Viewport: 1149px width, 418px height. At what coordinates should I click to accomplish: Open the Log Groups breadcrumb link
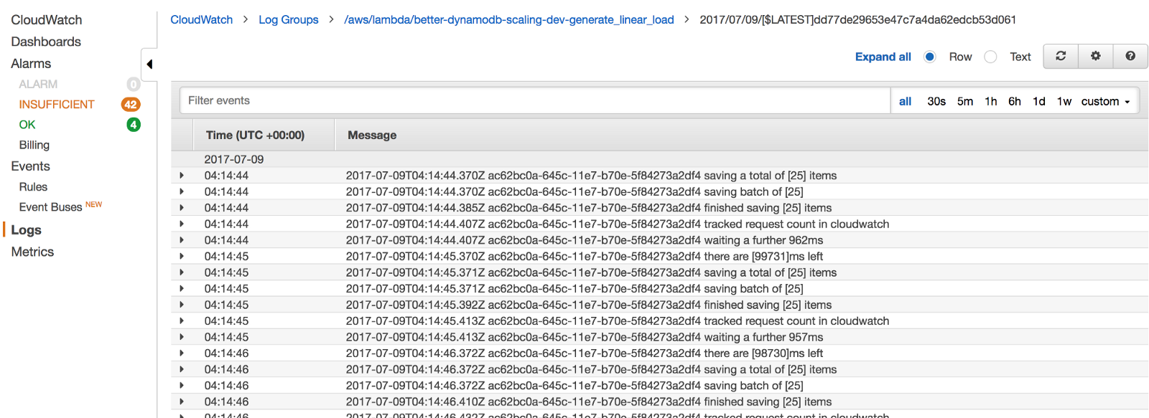pyautogui.click(x=288, y=19)
